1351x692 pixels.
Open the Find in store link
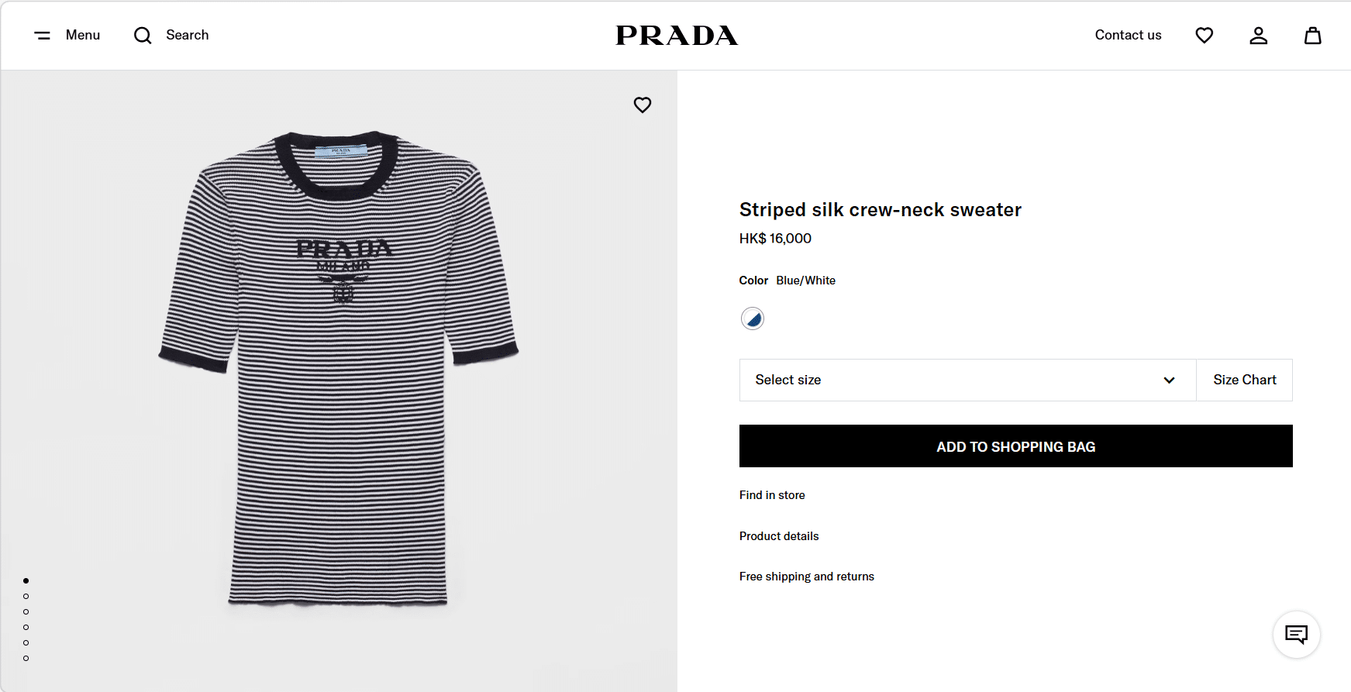point(772,495)
